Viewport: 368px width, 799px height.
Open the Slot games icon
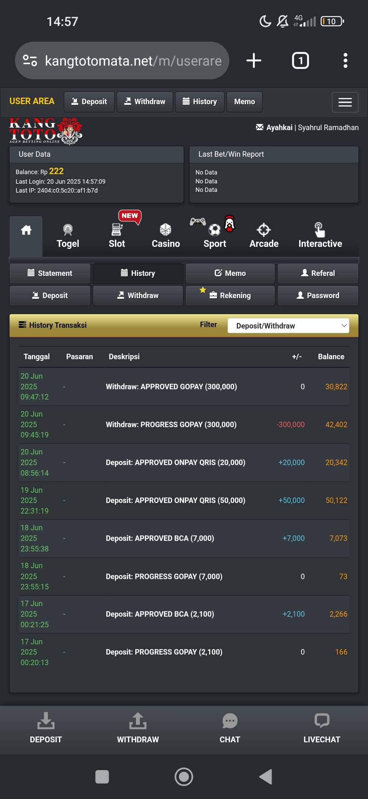tap(117, 236)
